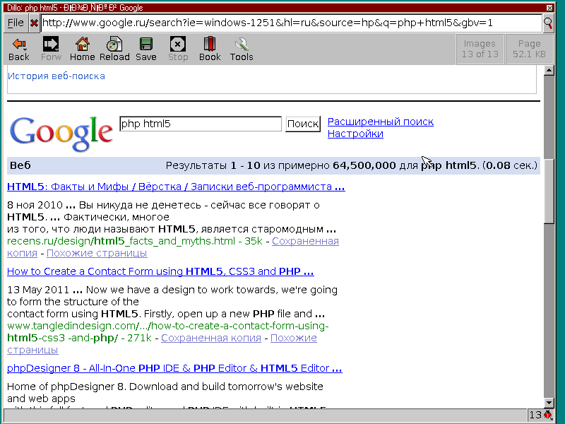The height and width of the screenshot is (424, 565).
Task: Reload the current page
Action: click(114, 49)
